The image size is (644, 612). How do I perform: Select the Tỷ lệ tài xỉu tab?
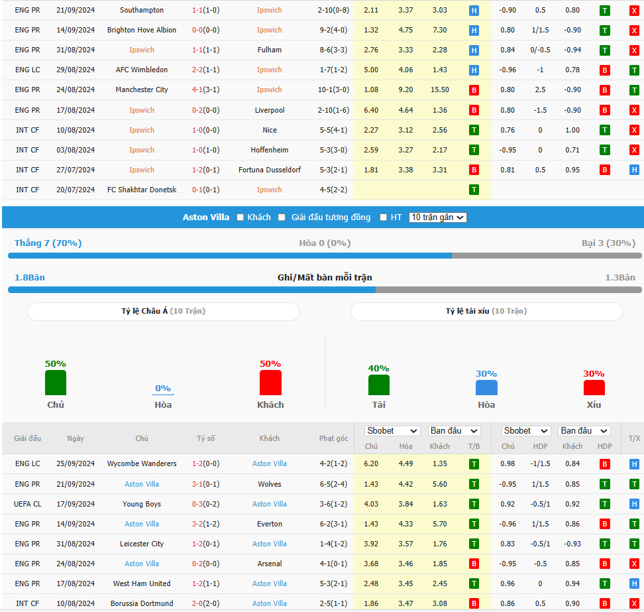click(486, 311)
